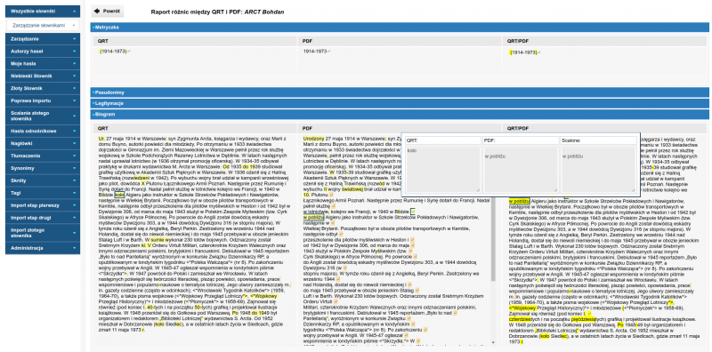The width and height of the screenshot is (712, 352).
Task: Open Zarządzanie słownikami submenu item
Action: pyautogui.click(x=43, y=26)
